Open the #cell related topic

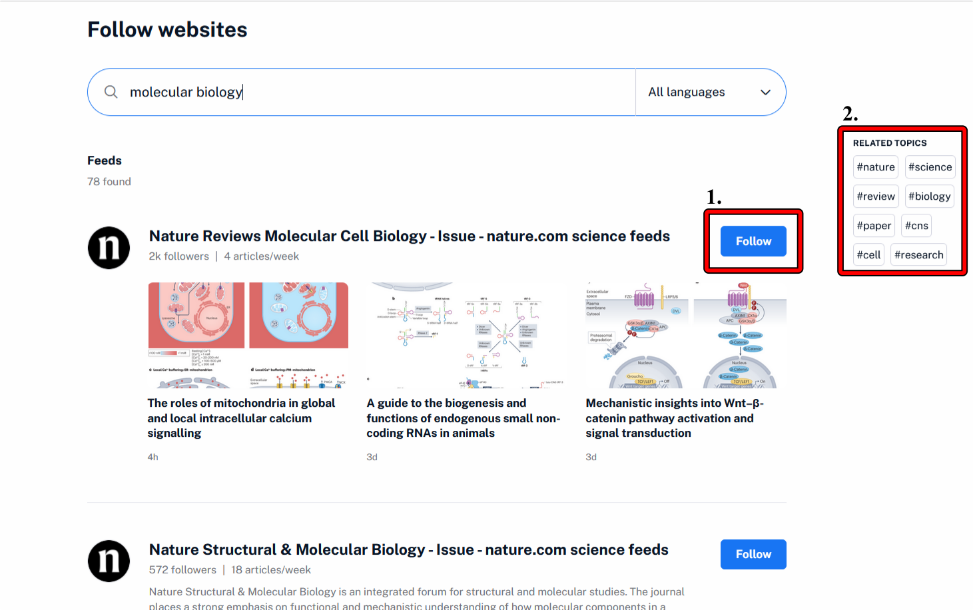[868, 255]
